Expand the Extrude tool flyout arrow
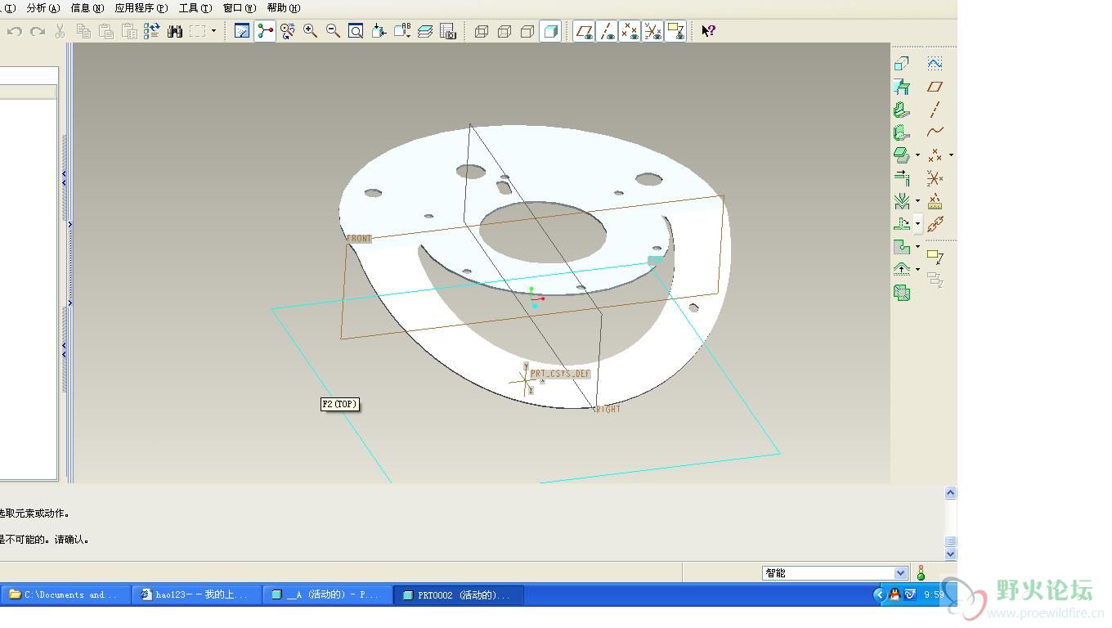Screen dimensions: 1112x628 [917, 155]
